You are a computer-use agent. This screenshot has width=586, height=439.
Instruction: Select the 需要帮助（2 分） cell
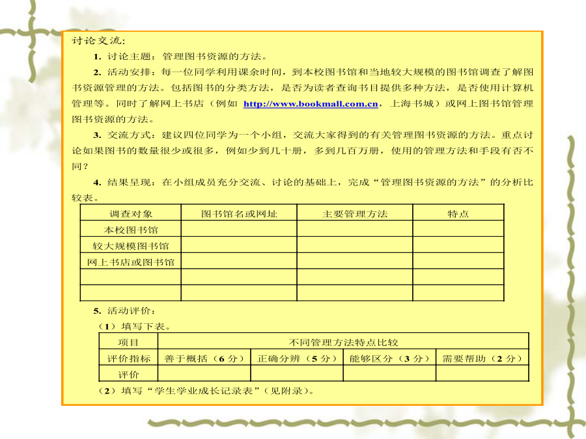pos(482,358)
